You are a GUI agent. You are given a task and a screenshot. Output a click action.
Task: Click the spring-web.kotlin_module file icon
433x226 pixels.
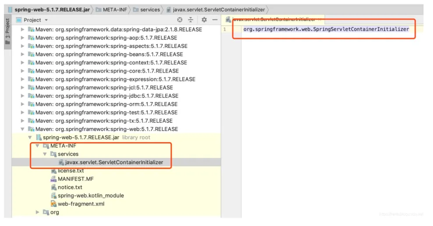tap(53, 195)
